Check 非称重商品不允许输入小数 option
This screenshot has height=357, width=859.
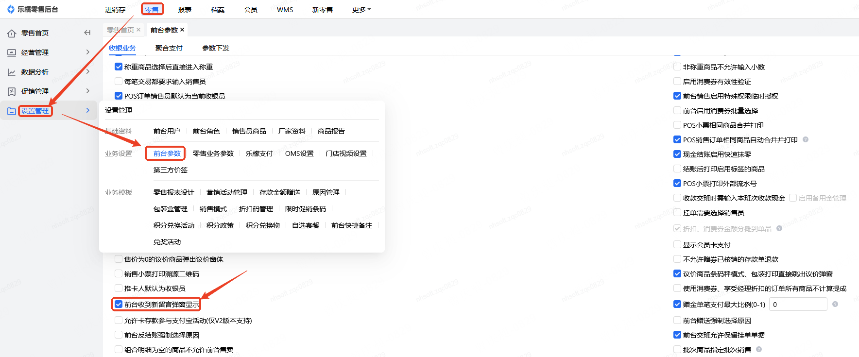[x=677, y=67]
